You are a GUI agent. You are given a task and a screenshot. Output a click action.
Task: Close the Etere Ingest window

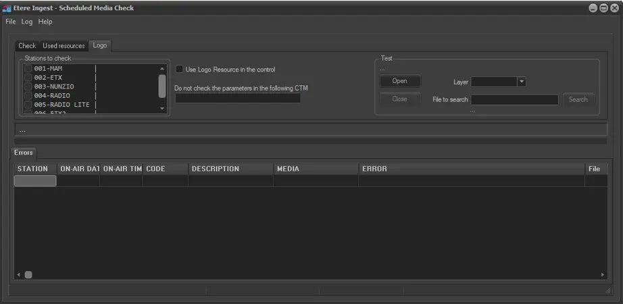click(x=614, y=8)
